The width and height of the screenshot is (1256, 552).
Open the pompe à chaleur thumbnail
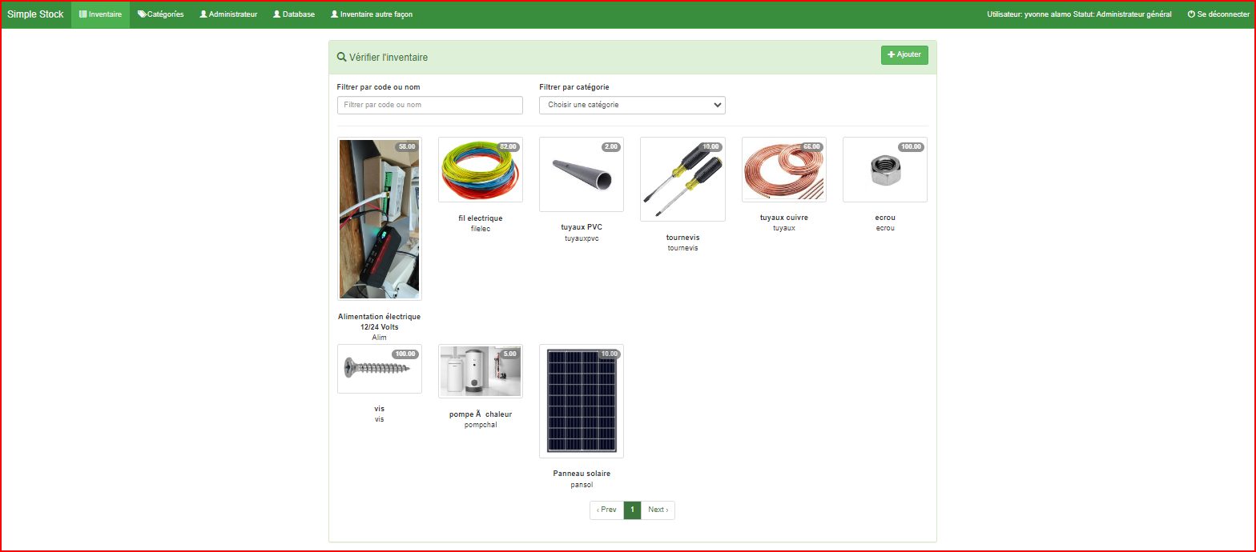(x=480, y=371)
